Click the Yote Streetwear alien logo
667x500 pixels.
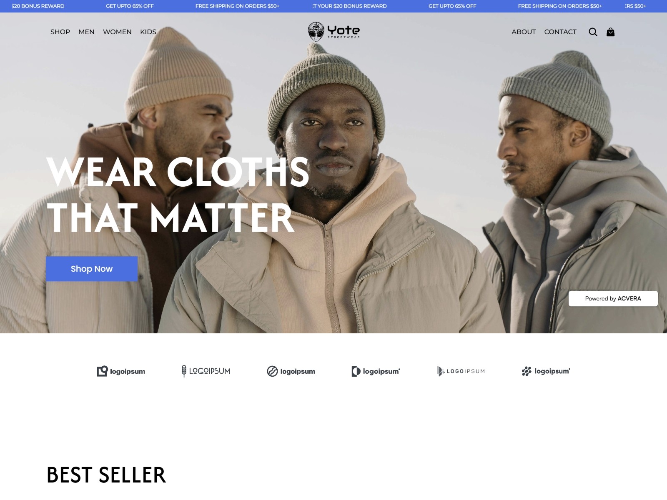(333, 32)
